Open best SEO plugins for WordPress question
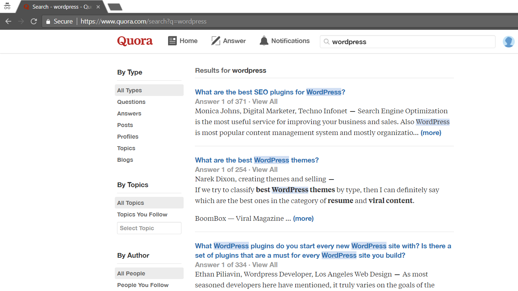This screenshot has height=291, width=518. coord(270,92)
